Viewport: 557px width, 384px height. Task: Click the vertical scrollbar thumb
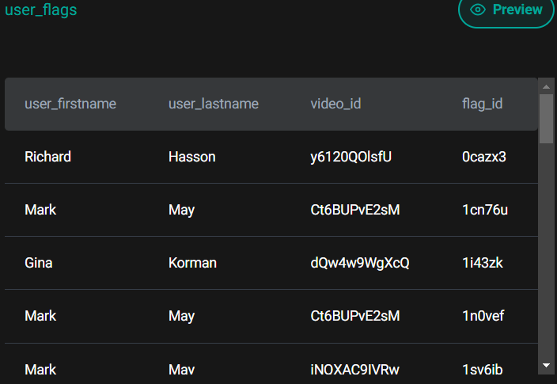(x=546, y=118)
